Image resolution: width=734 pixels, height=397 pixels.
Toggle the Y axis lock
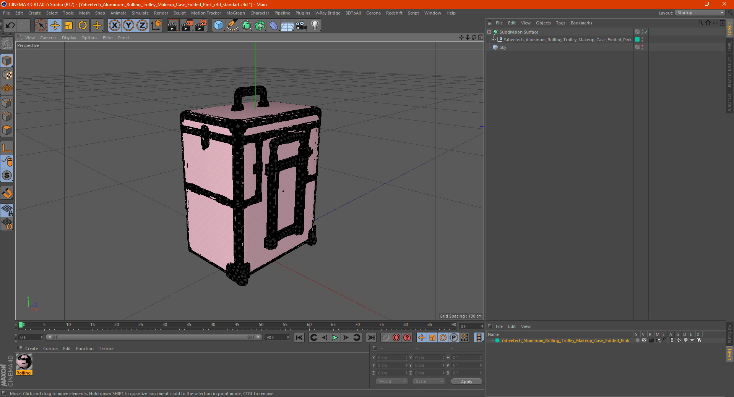tap(128, 26)
